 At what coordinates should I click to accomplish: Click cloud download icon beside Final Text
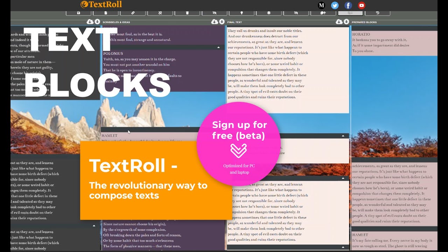(215, 22)
